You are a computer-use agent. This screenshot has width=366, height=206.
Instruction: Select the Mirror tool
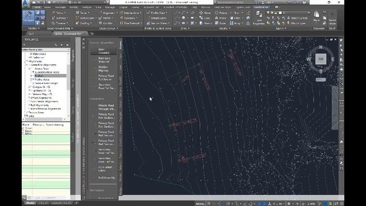(x=221, y=18)
